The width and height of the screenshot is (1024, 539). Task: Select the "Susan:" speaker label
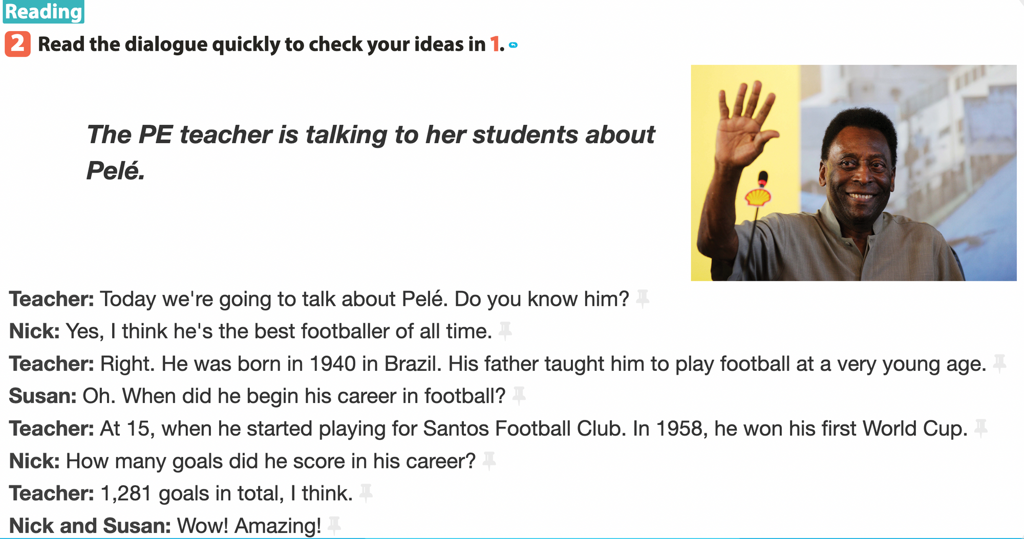(43, 396)
